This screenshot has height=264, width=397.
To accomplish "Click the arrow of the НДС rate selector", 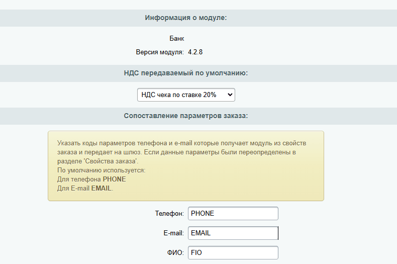I will tap(230, 95).
